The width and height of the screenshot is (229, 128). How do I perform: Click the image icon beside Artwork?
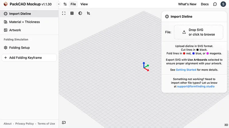(5, 30)
